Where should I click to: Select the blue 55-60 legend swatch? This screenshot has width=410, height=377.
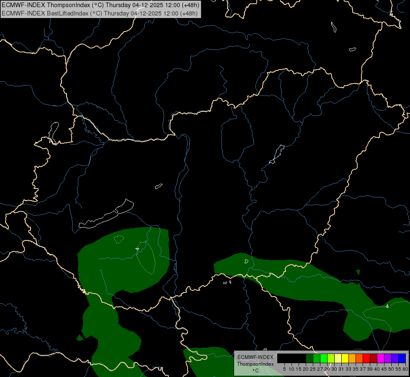[402, 359]
